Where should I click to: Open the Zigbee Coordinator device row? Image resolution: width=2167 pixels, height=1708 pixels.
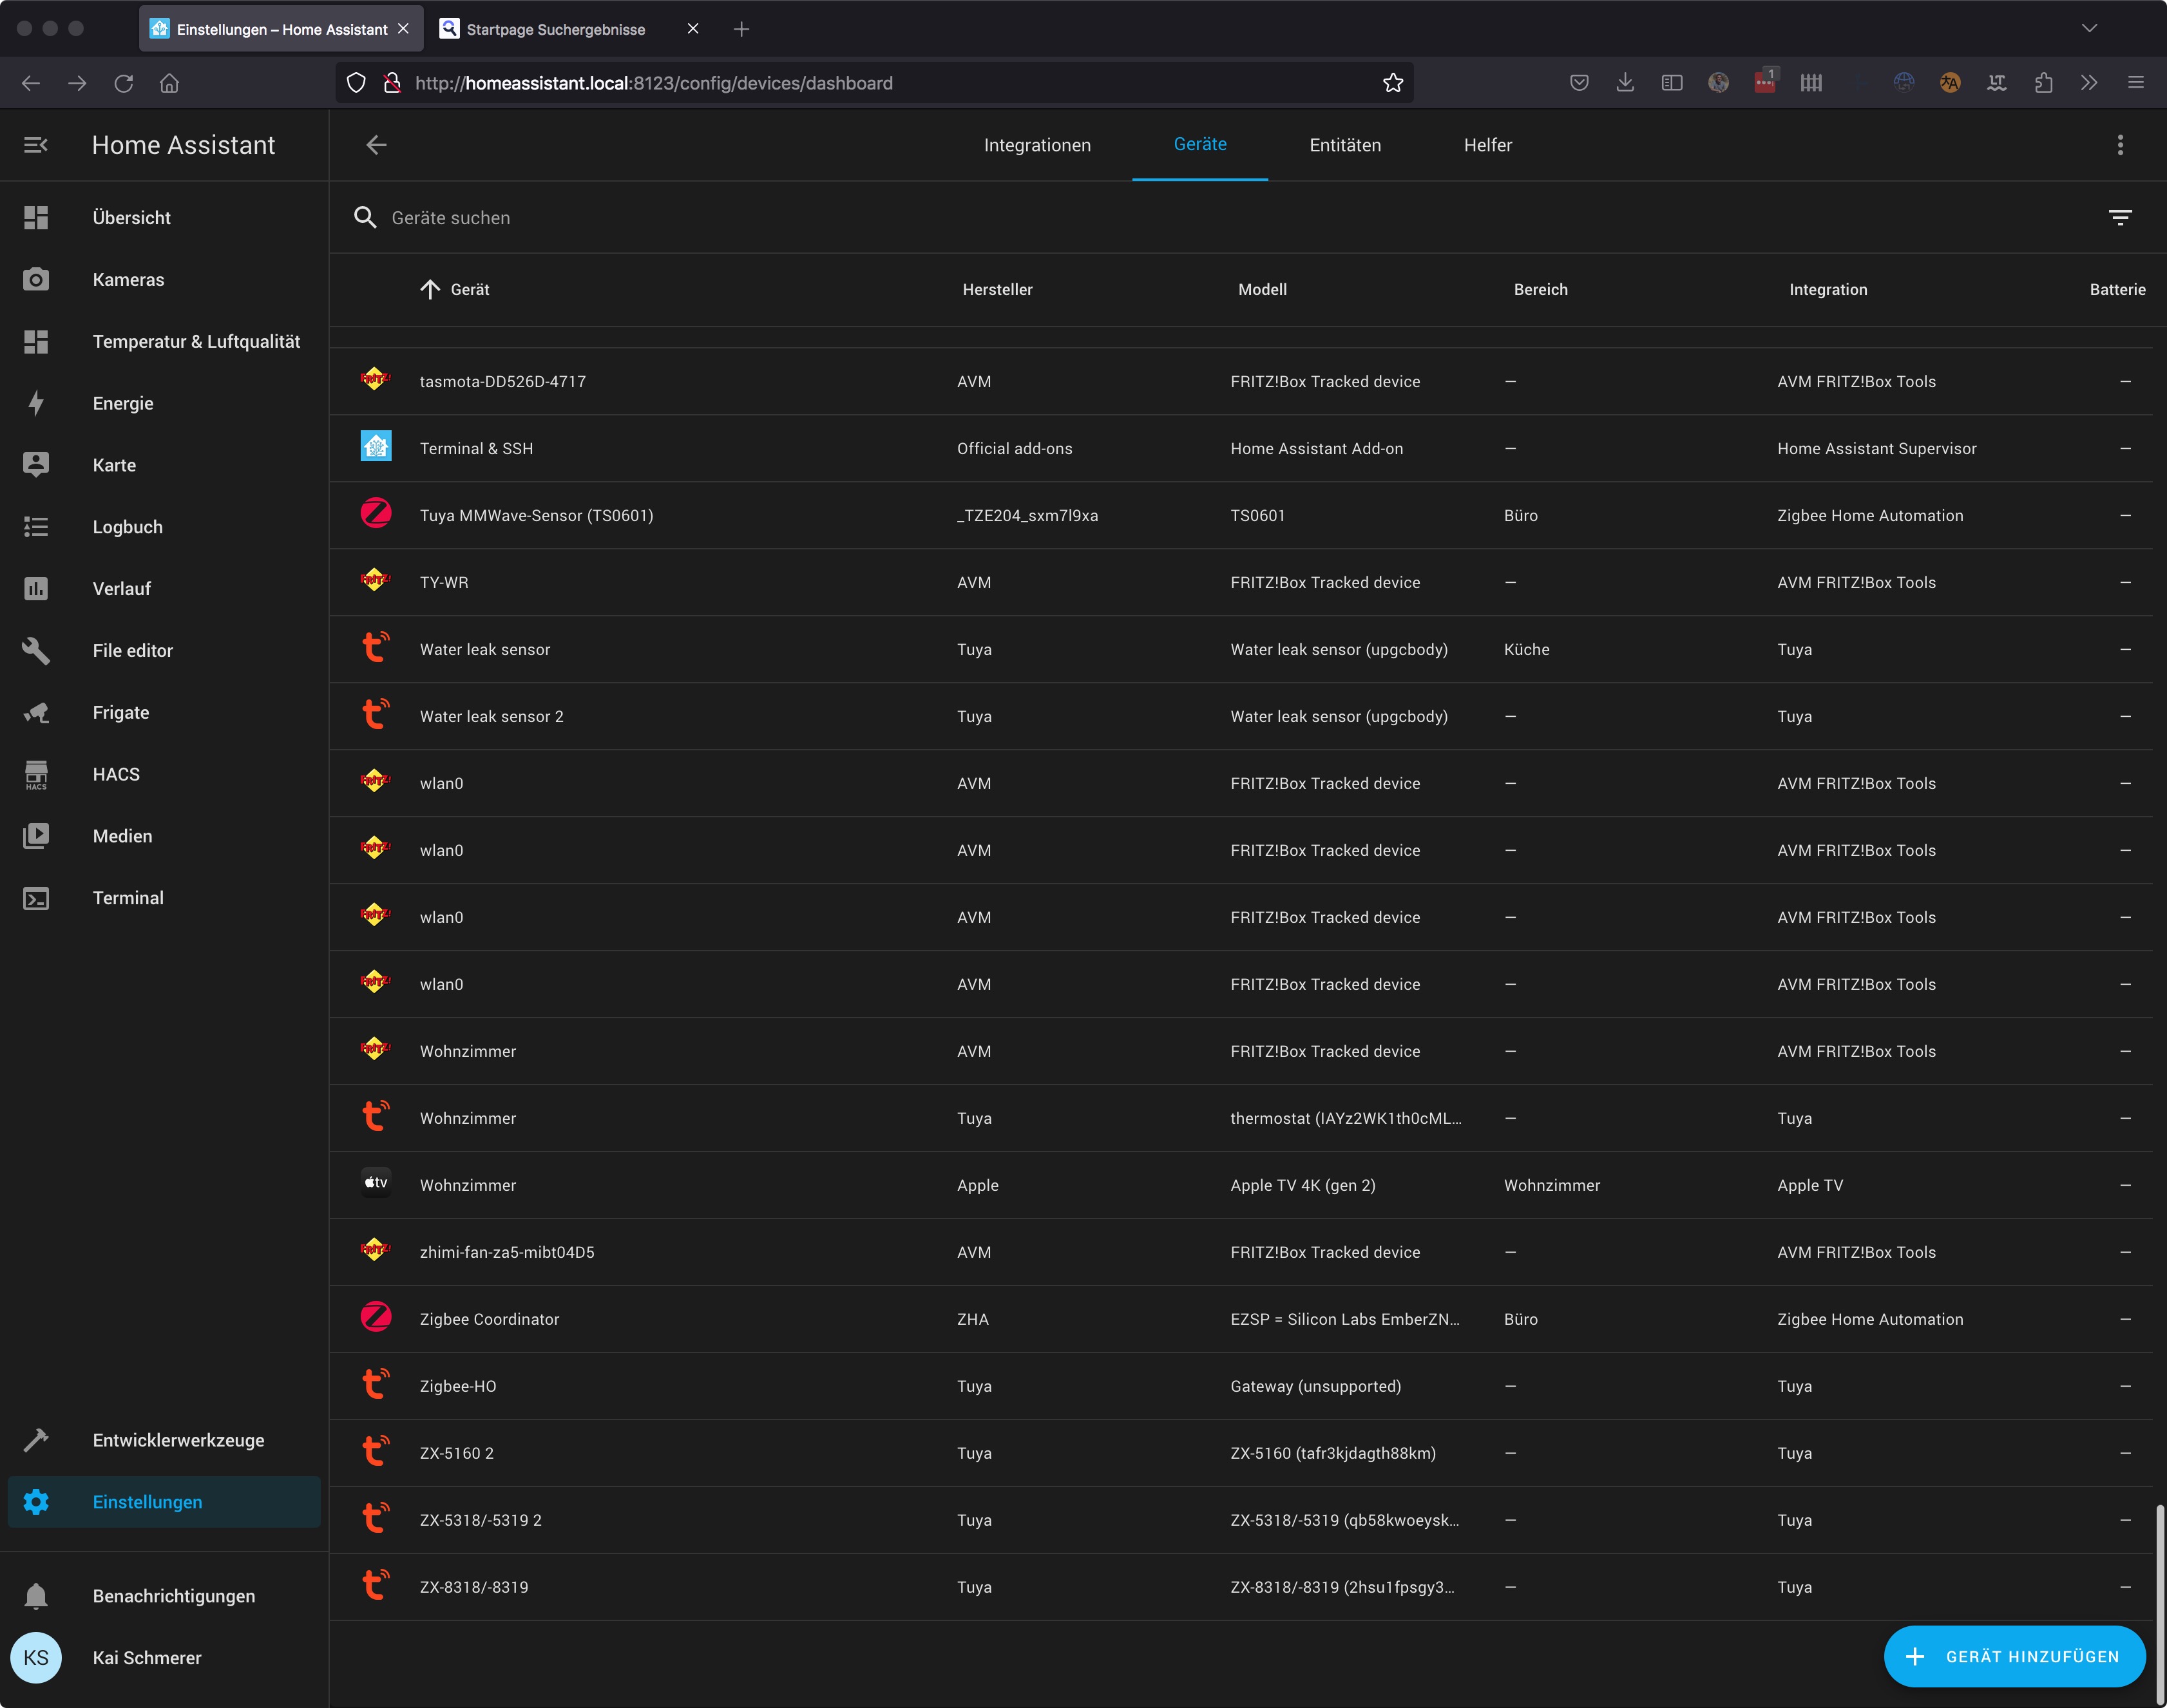(489, 1319)
